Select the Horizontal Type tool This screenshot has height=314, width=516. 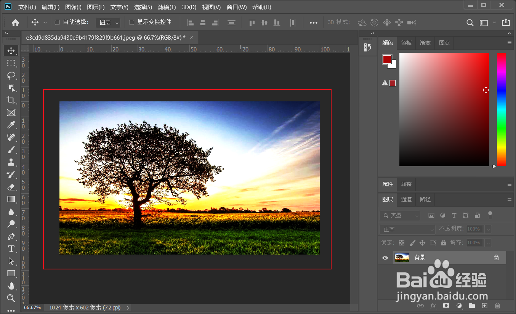tap(11, 249)
